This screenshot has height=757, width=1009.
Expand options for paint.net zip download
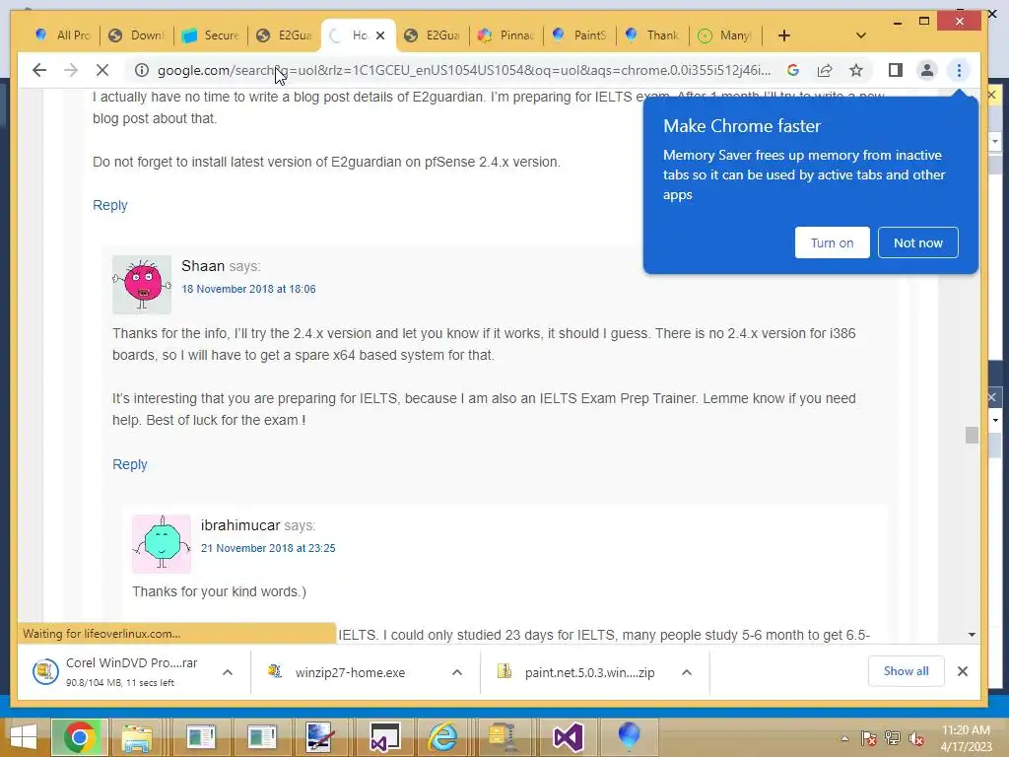pos(687,672)
